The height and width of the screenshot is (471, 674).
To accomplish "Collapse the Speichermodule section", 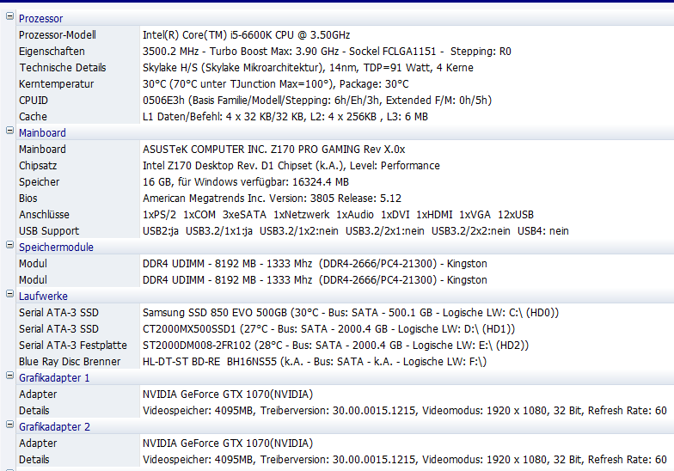I will click(x=9, y=245).
